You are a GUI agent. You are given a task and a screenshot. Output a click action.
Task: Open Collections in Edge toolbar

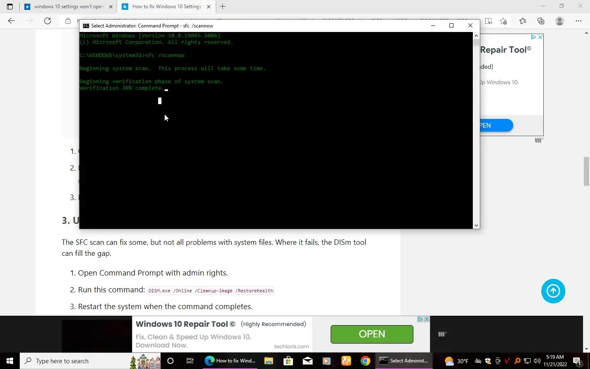click(541, 21)
